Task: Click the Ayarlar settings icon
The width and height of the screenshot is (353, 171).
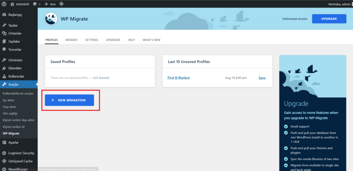Action: click(x=4, y=142)
